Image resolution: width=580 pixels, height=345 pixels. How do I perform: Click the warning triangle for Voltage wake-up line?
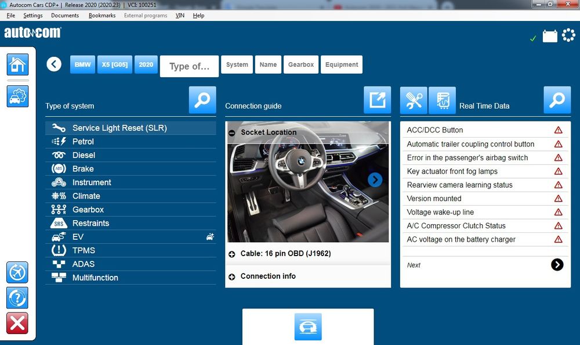click(558, 213)
